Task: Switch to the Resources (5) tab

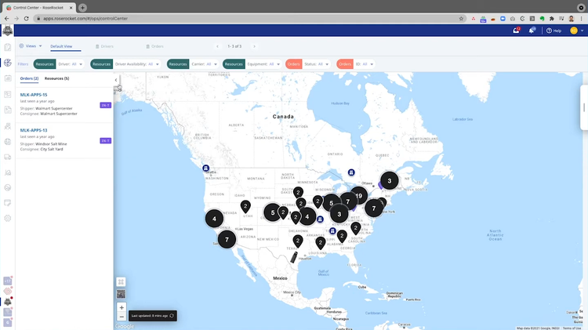Action: coord(56,78)
